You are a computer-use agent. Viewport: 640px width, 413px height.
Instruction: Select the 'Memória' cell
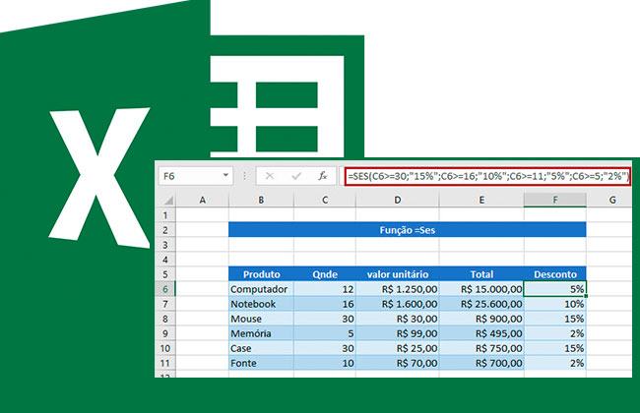tap(261, 333)
